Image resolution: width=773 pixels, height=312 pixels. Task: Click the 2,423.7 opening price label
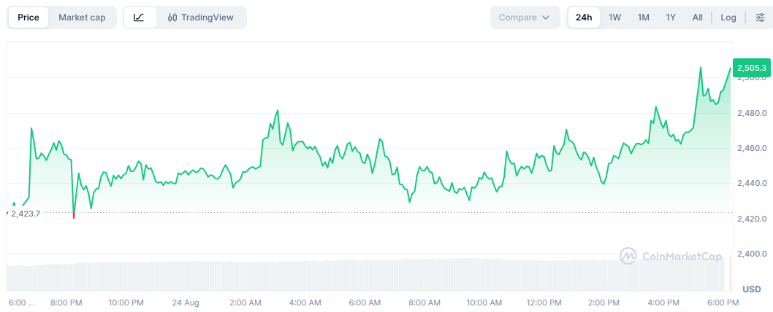click(25, 214)
